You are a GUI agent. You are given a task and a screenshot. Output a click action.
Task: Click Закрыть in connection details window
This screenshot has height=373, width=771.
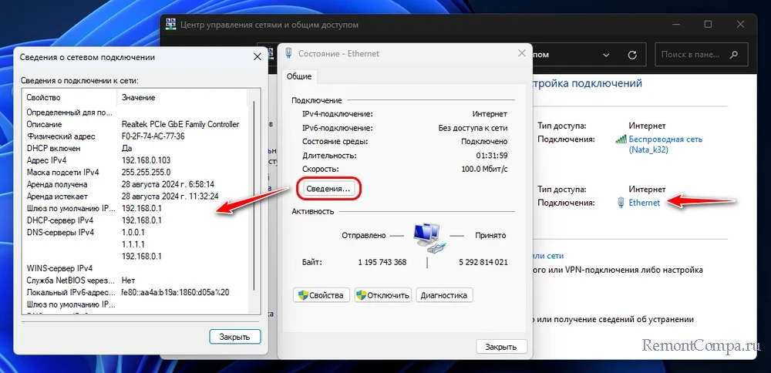click(x=234, y=337)
